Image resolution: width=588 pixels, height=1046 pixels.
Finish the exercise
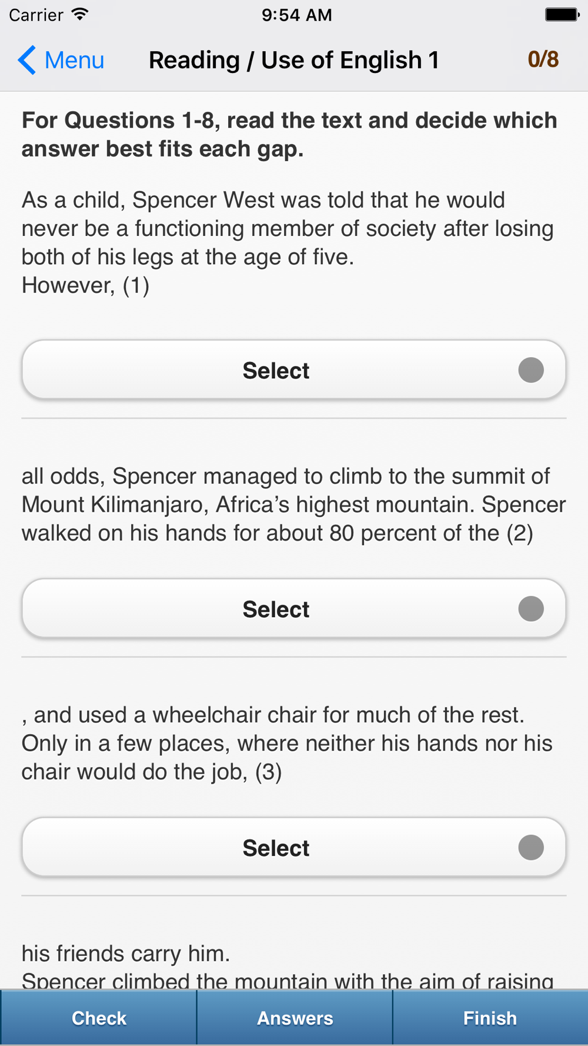490,1018
